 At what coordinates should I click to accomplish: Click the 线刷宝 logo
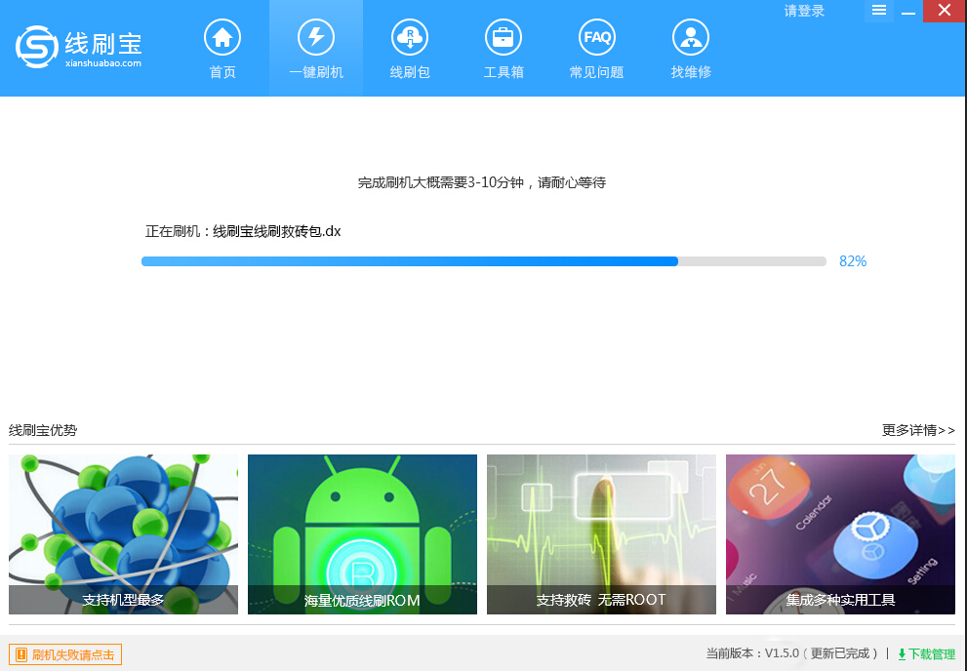(x=77, y=46)
